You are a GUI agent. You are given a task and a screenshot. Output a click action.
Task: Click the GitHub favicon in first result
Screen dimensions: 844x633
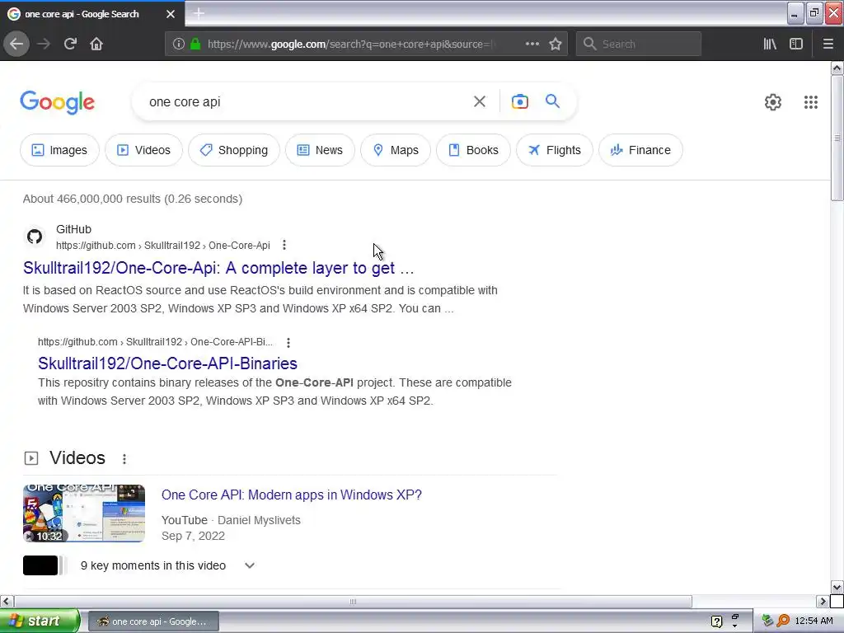coord(35,237)
